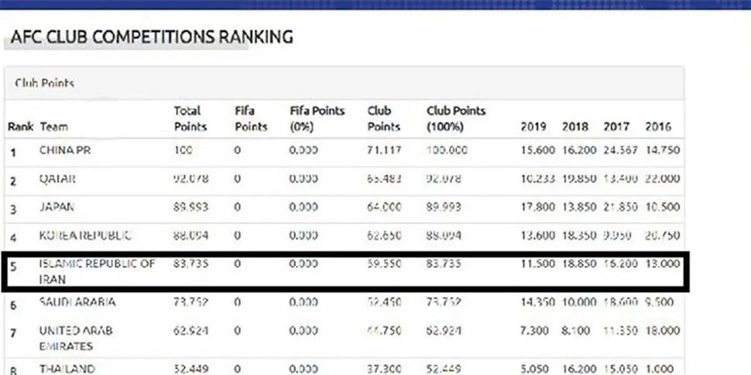
Task: Sort table by Rank column header
Action: click(21, 127)
